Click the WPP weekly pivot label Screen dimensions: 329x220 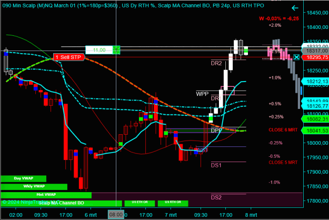[x=202, y=94]
